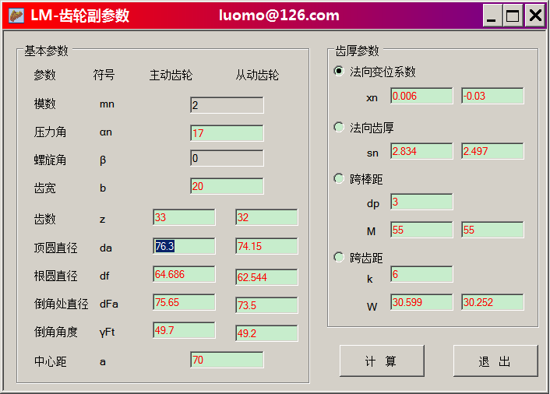The width and height of the screenshot is (550, 394).
Task: Click the 计算 button
Action: pos(382,361)
